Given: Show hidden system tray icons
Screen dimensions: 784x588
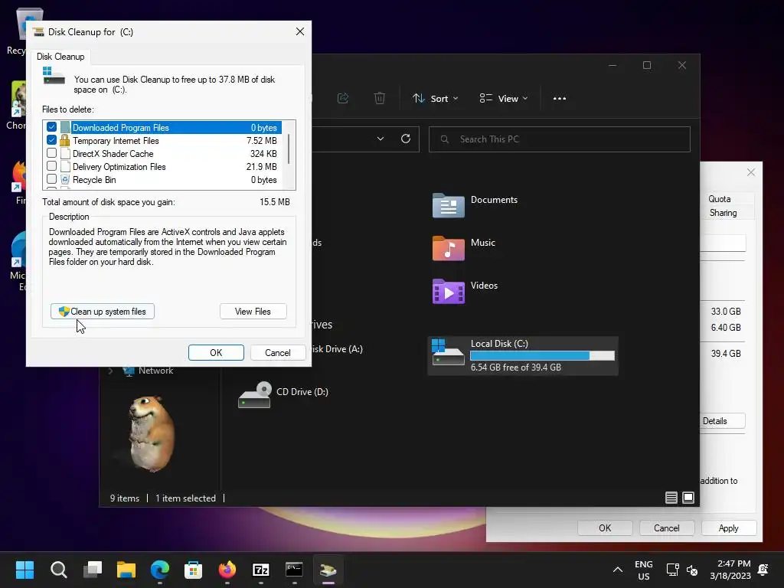Looking at the screenshot, I should [618, 570].
